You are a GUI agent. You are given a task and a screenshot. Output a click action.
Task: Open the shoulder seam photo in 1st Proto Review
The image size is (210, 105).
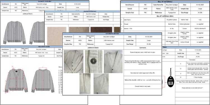click(101, 84)
